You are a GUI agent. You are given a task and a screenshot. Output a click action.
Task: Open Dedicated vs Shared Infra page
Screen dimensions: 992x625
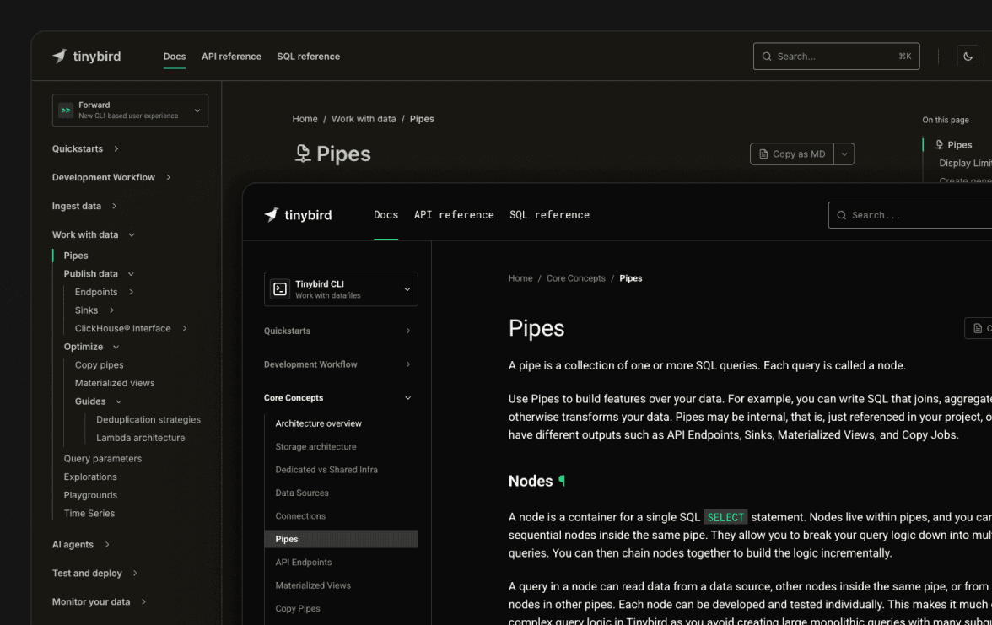pos(326,470)
